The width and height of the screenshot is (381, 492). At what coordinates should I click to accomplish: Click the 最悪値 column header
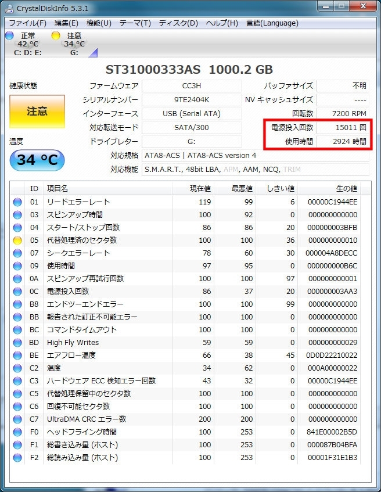[235, 189]
